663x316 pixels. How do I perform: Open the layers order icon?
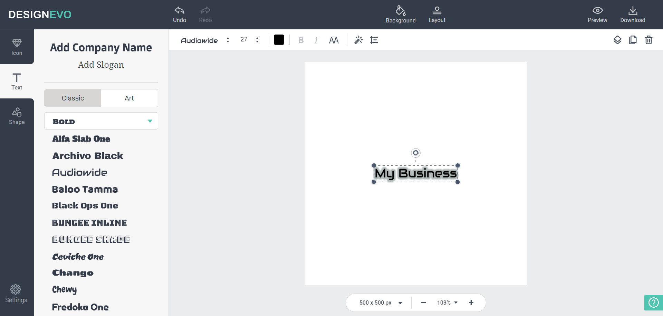click(x=617, y=40)
